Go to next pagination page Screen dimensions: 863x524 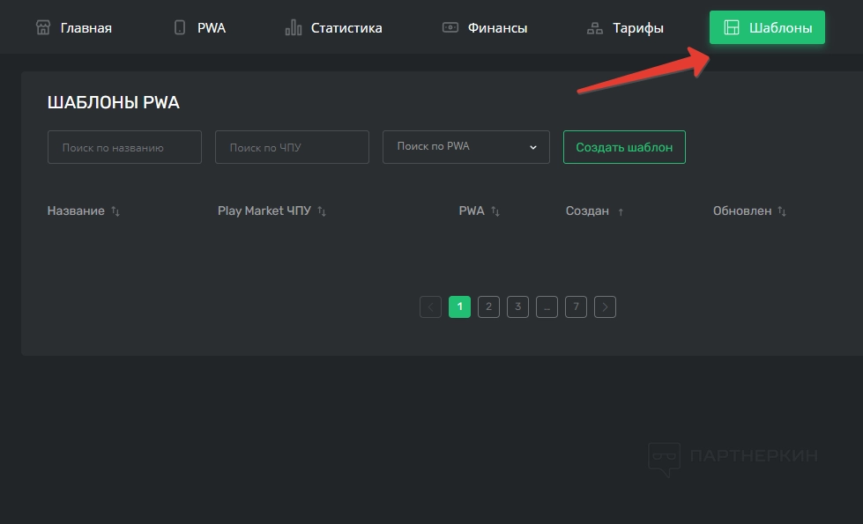click(605, 306)
